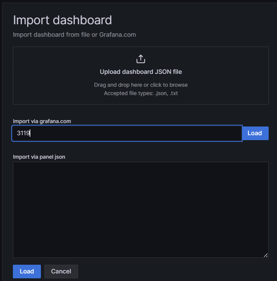Click the typed '3119' value
This screenshot has width=277, height=281.
click(23, 133)
